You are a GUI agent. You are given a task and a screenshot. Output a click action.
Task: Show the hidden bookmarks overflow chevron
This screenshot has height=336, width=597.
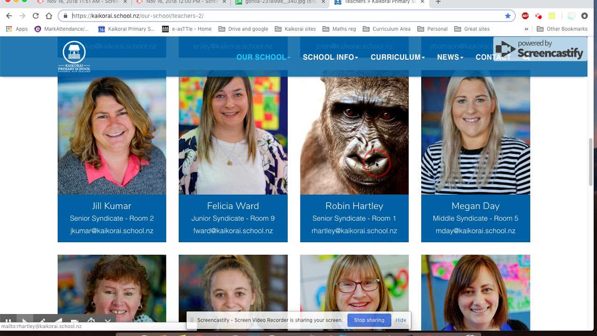click(x=527, y=29)
